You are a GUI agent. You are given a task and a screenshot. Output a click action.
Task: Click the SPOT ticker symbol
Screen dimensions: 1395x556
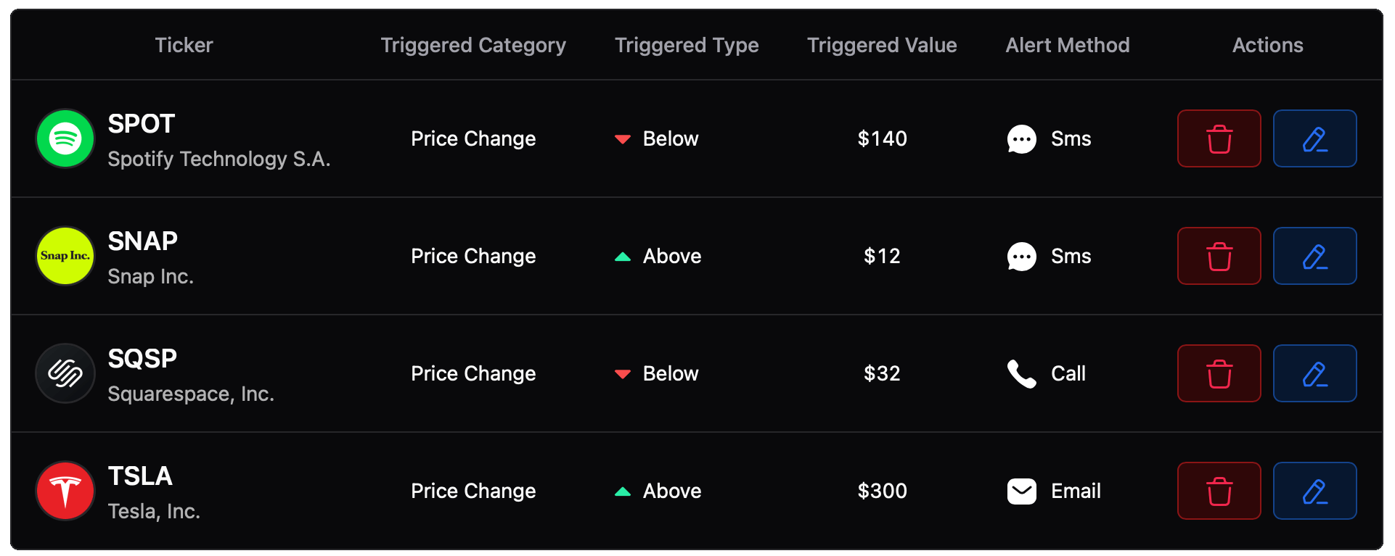(142, 124)
